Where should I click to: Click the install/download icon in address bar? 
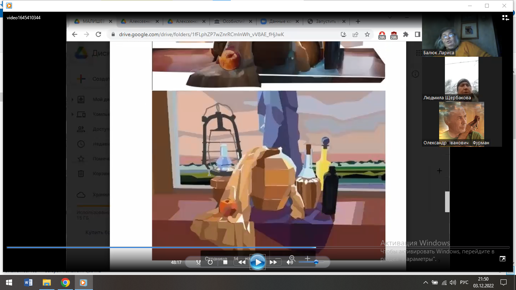click(x=343, y=34)
